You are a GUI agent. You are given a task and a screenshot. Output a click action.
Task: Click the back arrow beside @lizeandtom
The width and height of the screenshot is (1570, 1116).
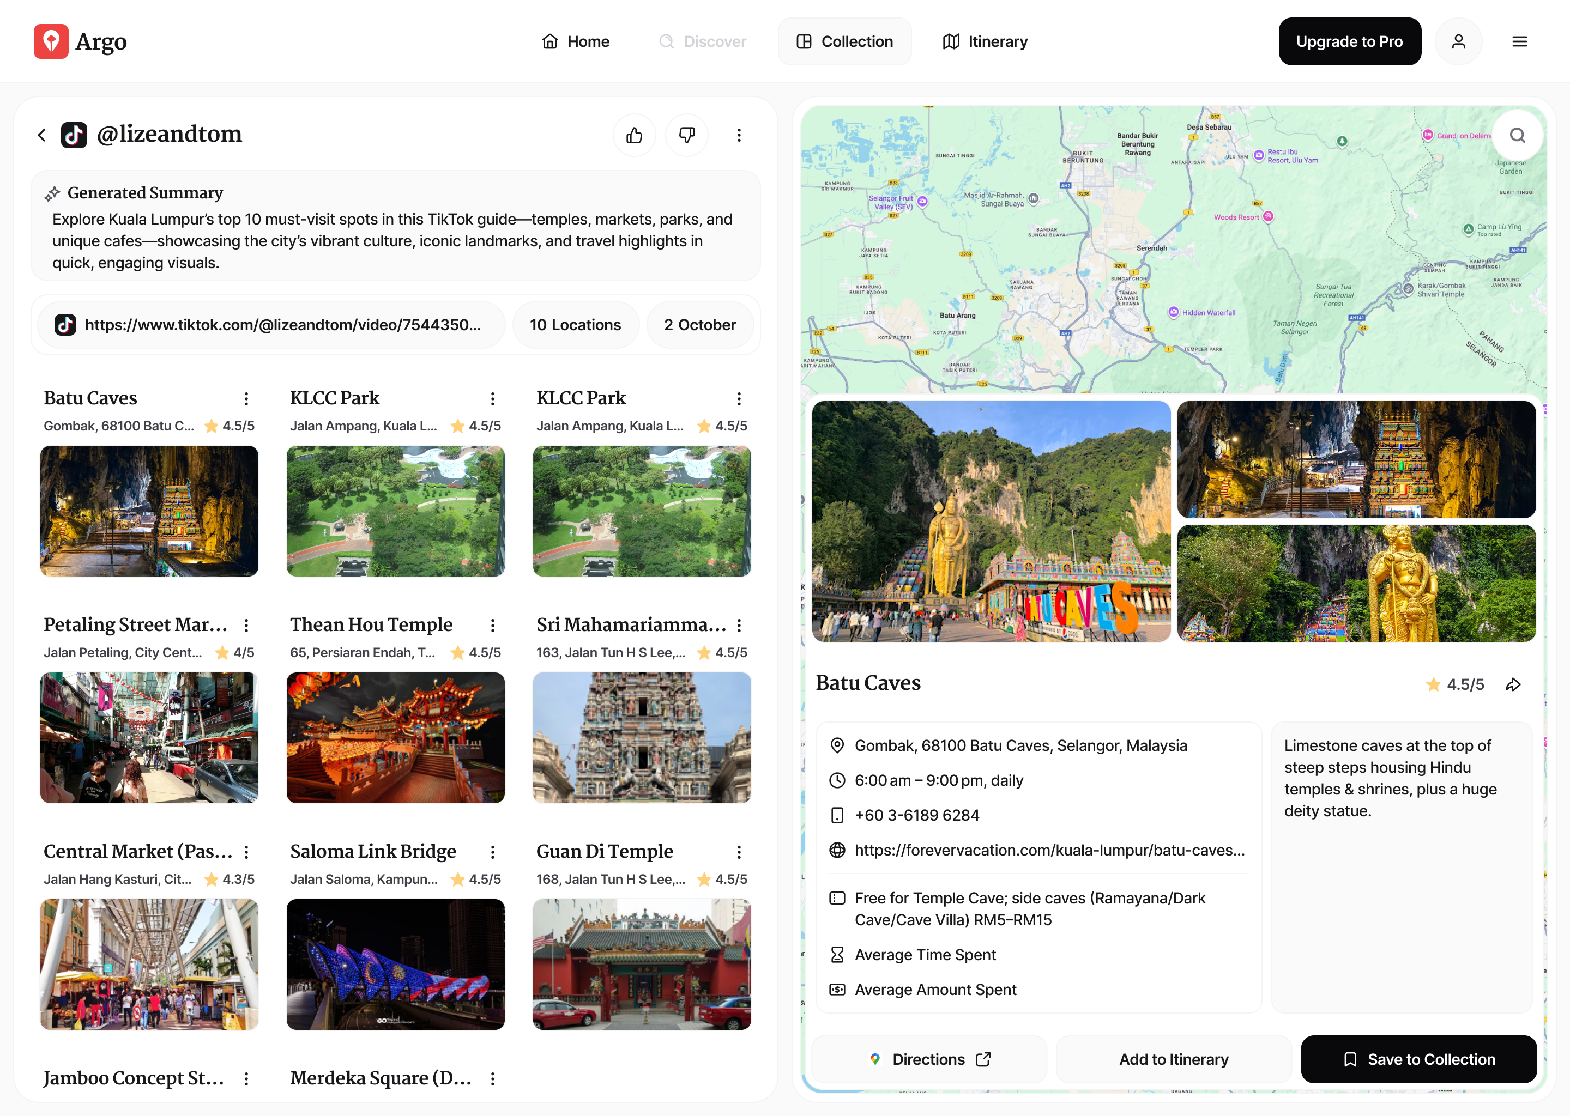(x=42, y=135)
